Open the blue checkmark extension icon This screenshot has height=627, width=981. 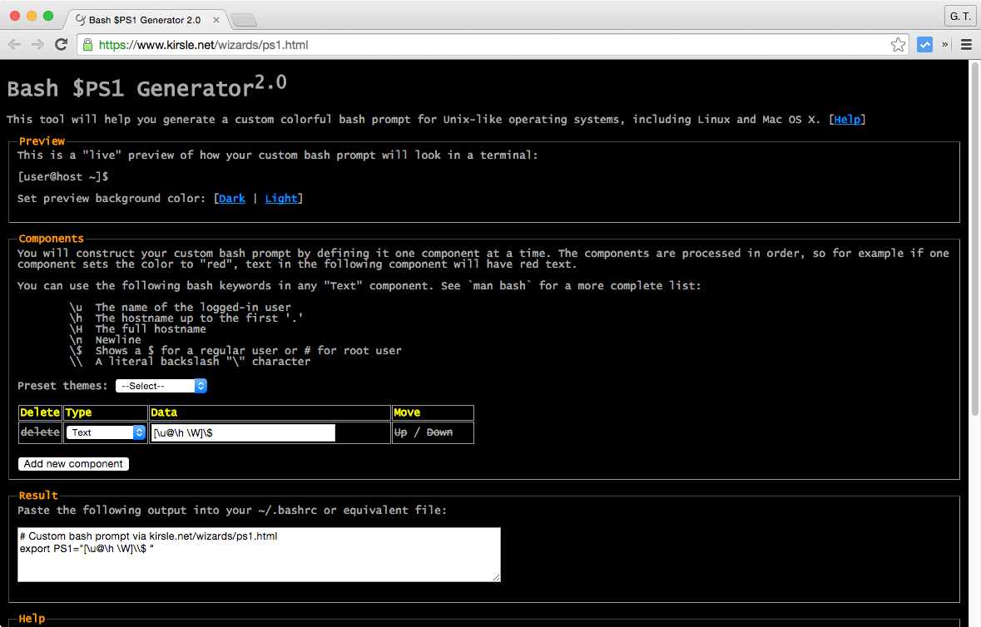pyautogui.click(x=924, y=44)
